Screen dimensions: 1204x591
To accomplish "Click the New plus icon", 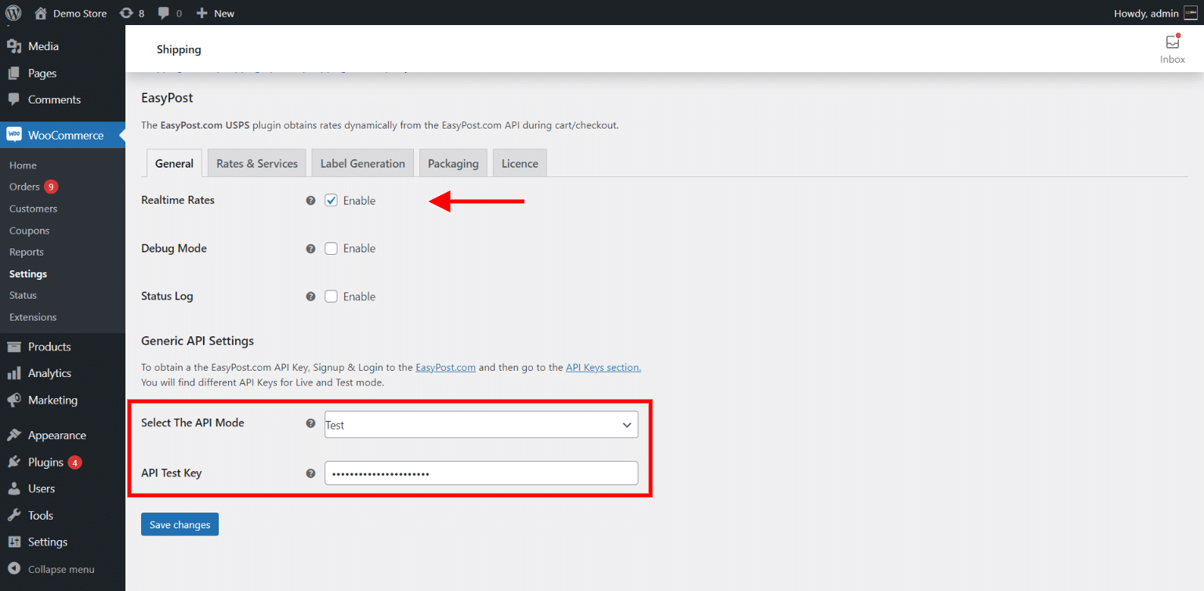I will coord(201,13).
